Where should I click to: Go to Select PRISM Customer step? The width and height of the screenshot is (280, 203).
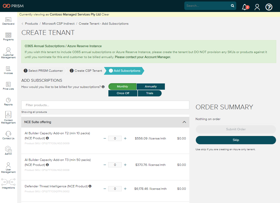(43, 71)
